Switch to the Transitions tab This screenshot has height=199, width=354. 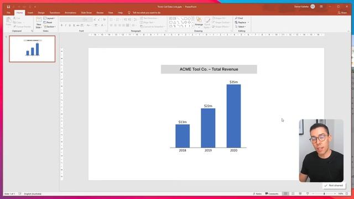(55, 13)
